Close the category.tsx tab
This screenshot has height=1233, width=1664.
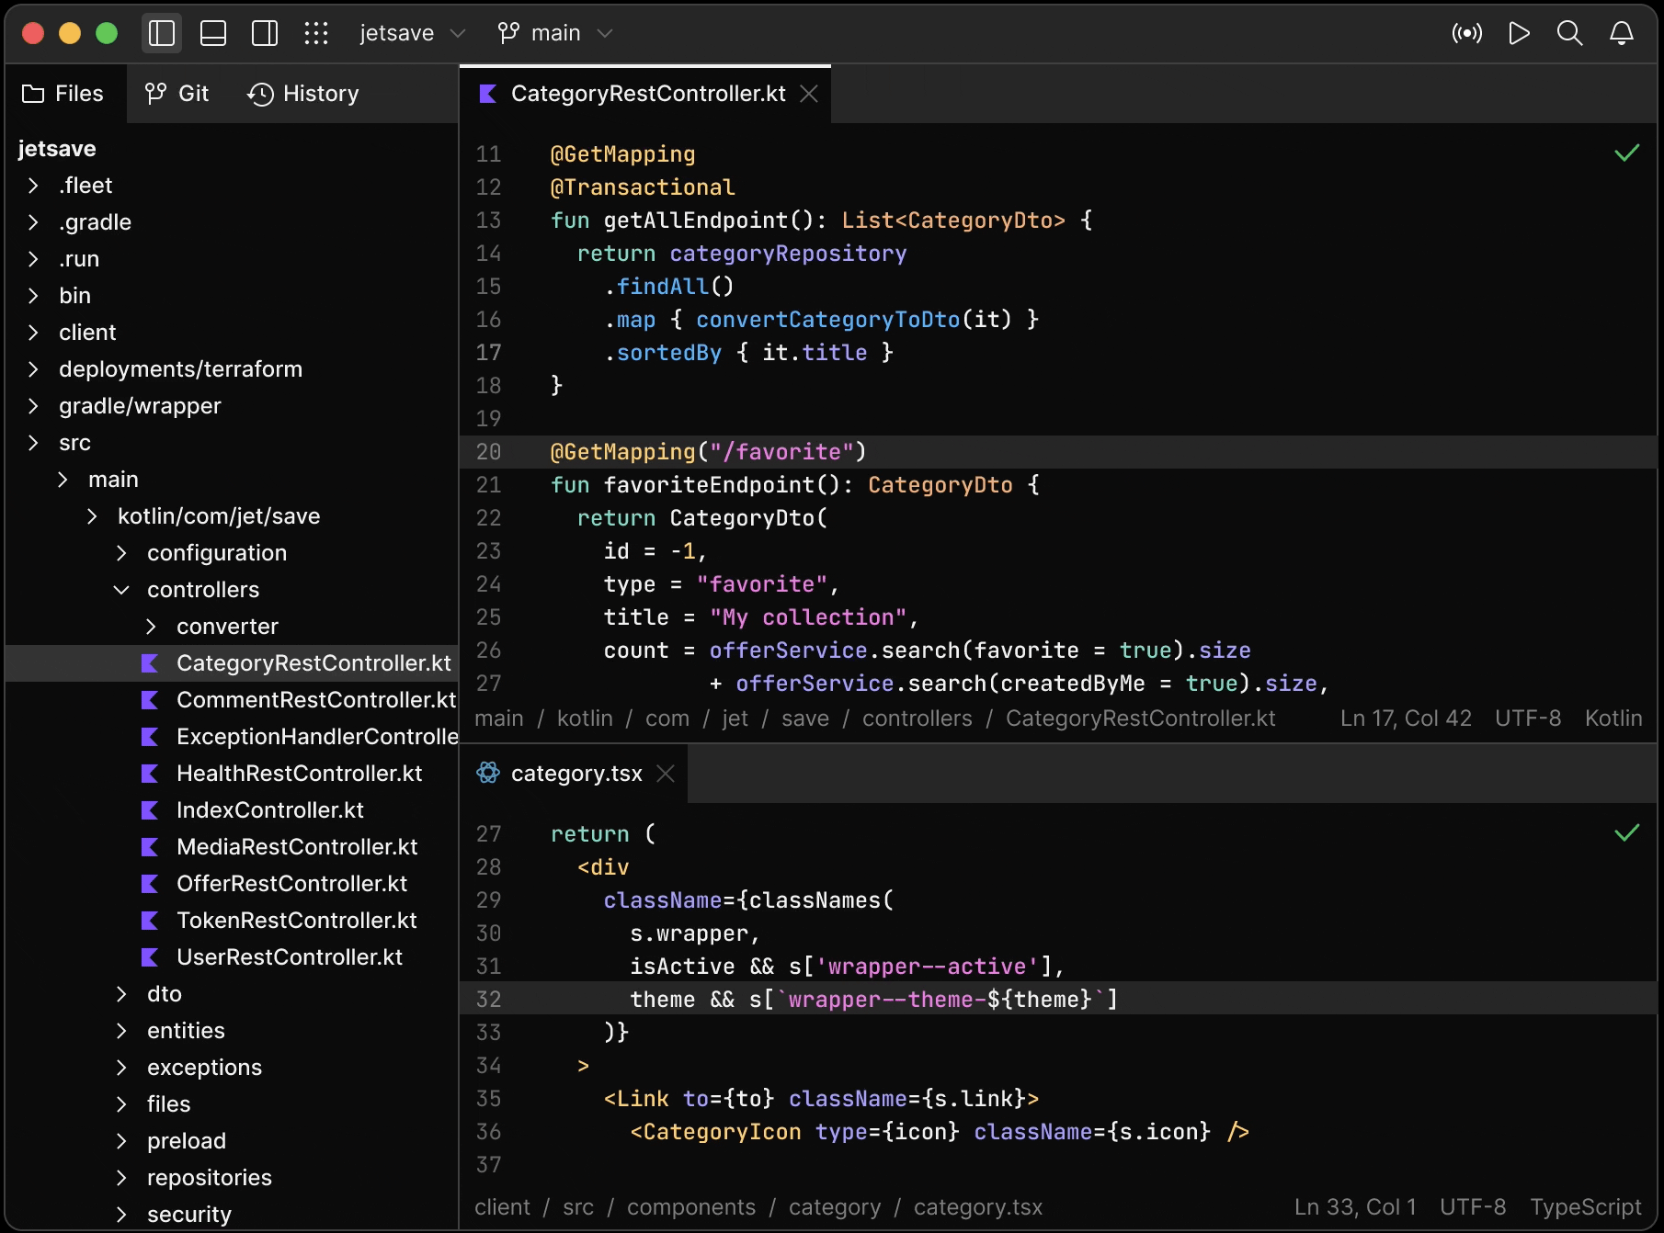click(x=666, y=774)
